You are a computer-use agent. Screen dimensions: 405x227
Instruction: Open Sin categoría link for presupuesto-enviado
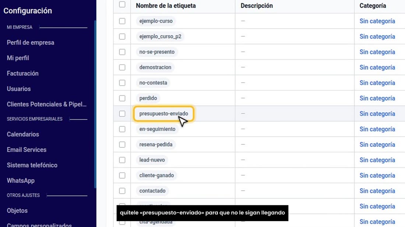pos(377,113)
